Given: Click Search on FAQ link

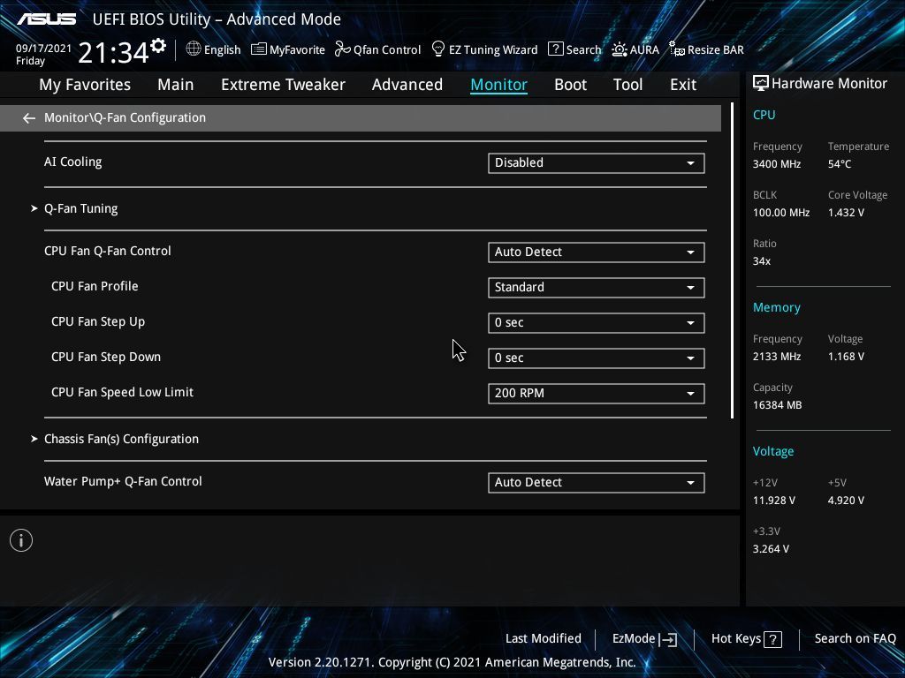Looking at the screenshot, I should click(x=855, y=639).
